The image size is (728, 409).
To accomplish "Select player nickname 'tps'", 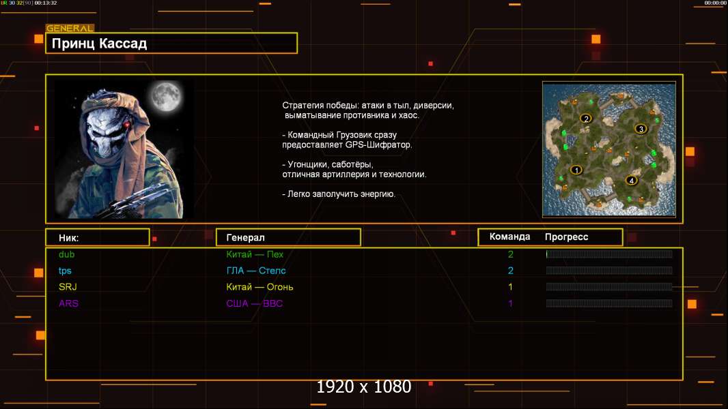I will [x=65, y=271].
